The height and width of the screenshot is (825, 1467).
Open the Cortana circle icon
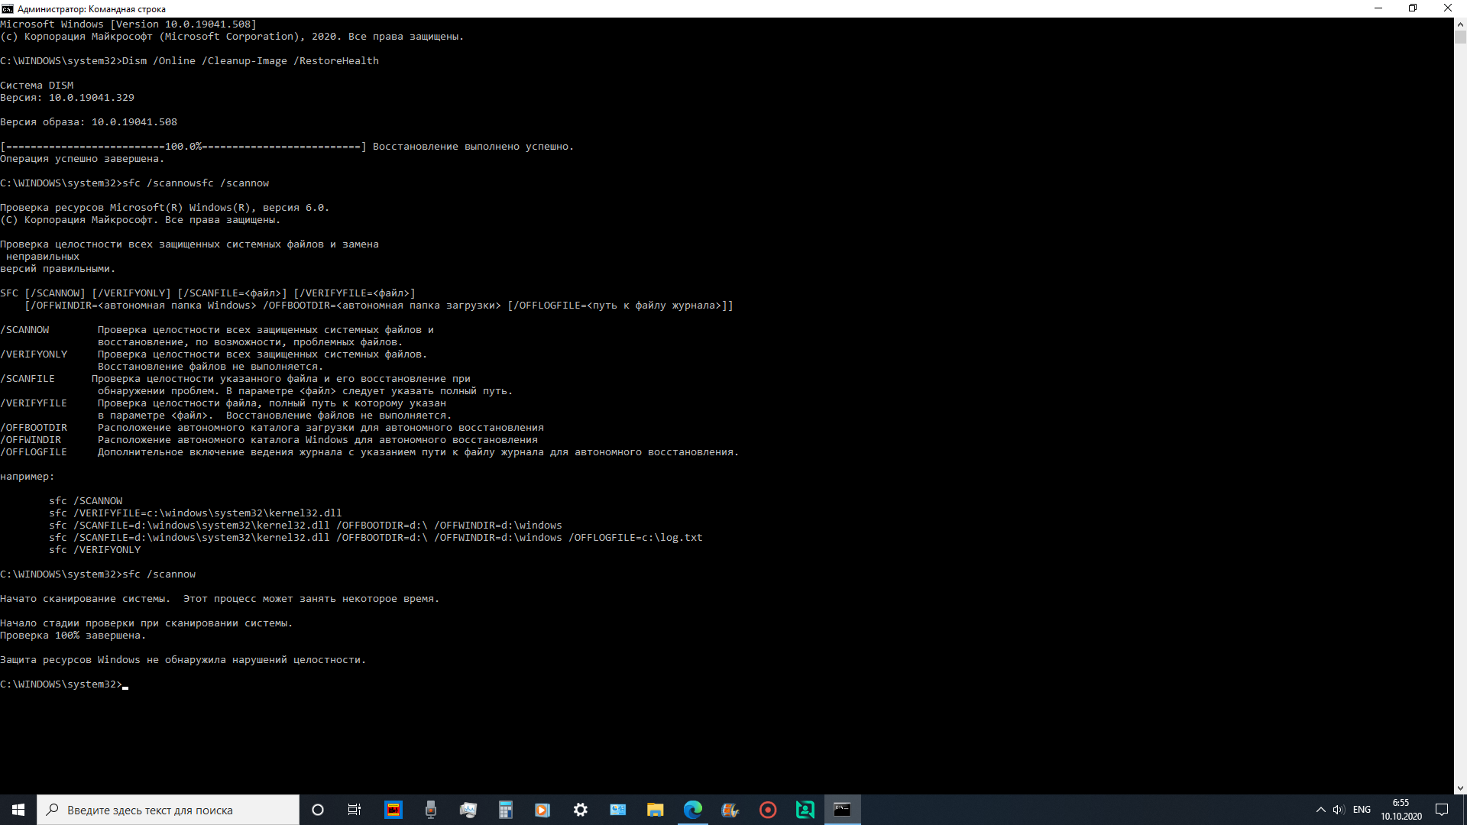point(318,810)
